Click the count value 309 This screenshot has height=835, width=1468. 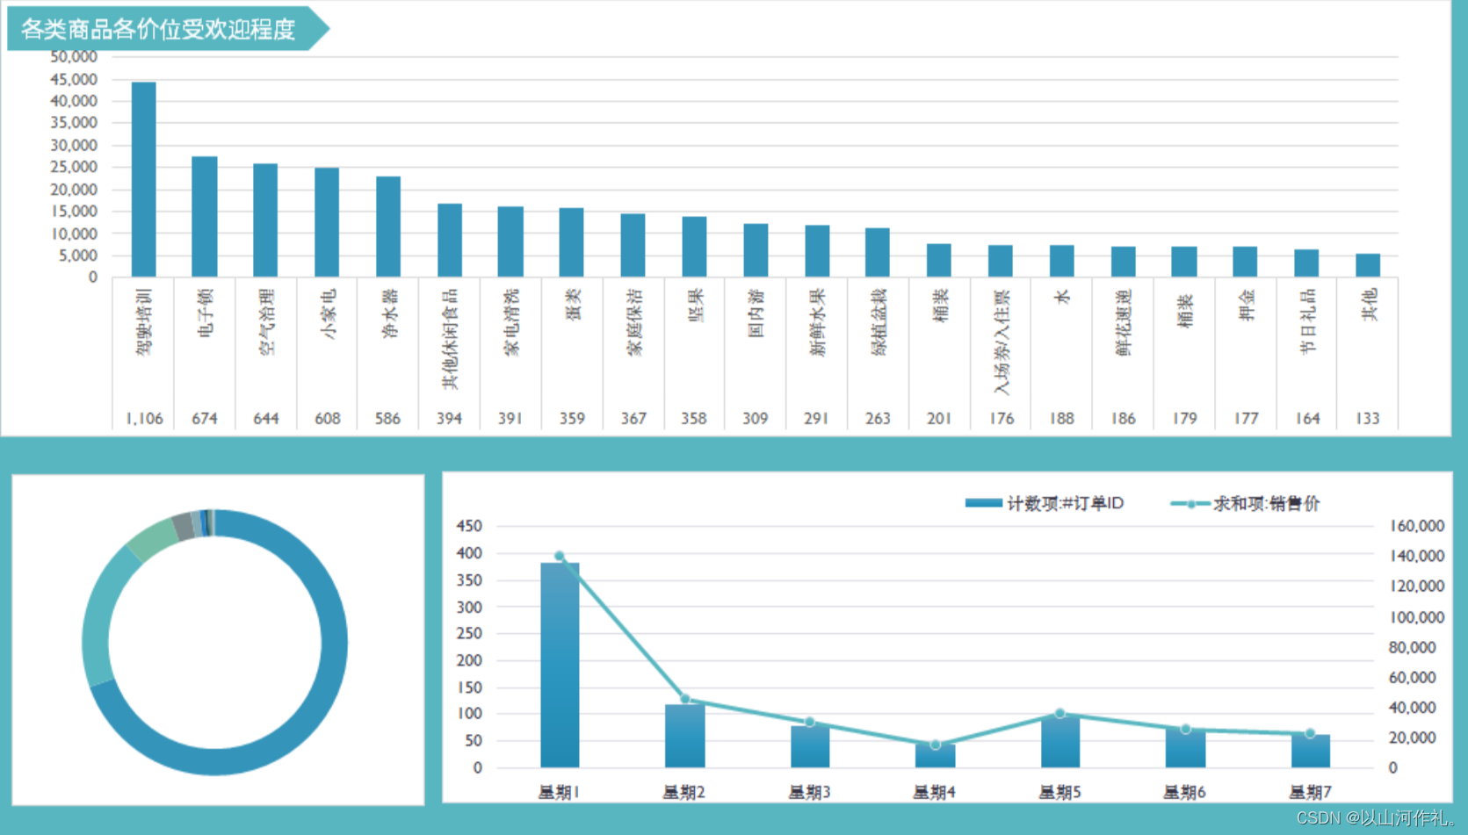756,419
